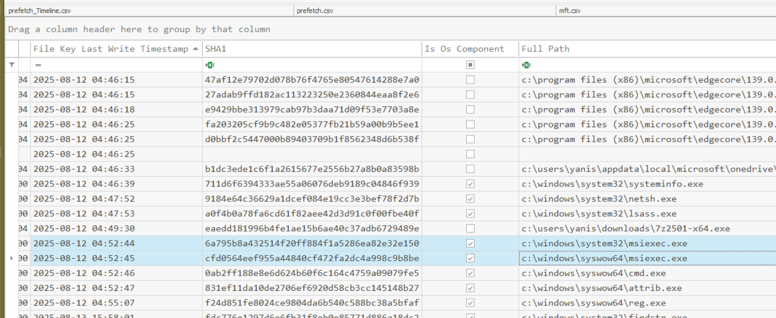The image size is (776, 318).
Task: Select SHA1 cell 6a795b8a432514f20ff884f1a5286ea82e32e150
Action: 312,243
